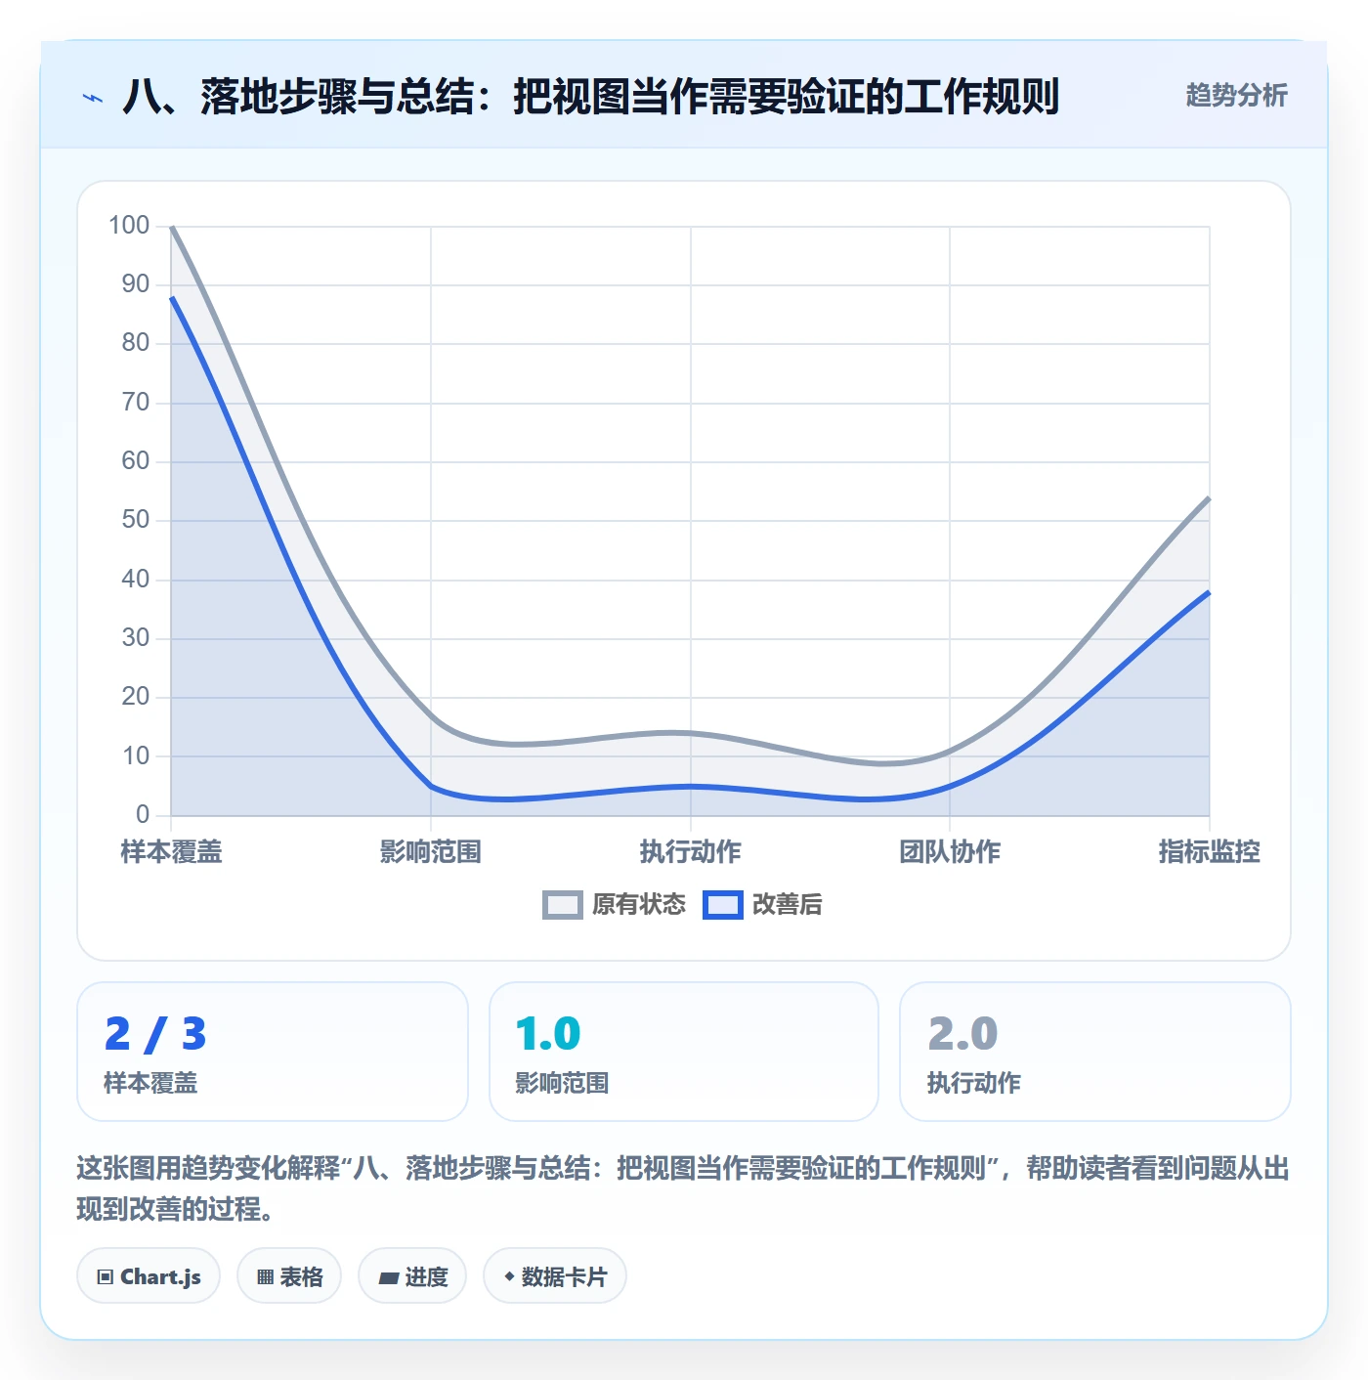
Task: Click the lightning bolt icon beside the title
Action: point(93,98)
